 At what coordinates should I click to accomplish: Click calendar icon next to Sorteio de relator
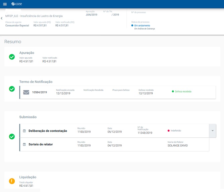(24, 145)
